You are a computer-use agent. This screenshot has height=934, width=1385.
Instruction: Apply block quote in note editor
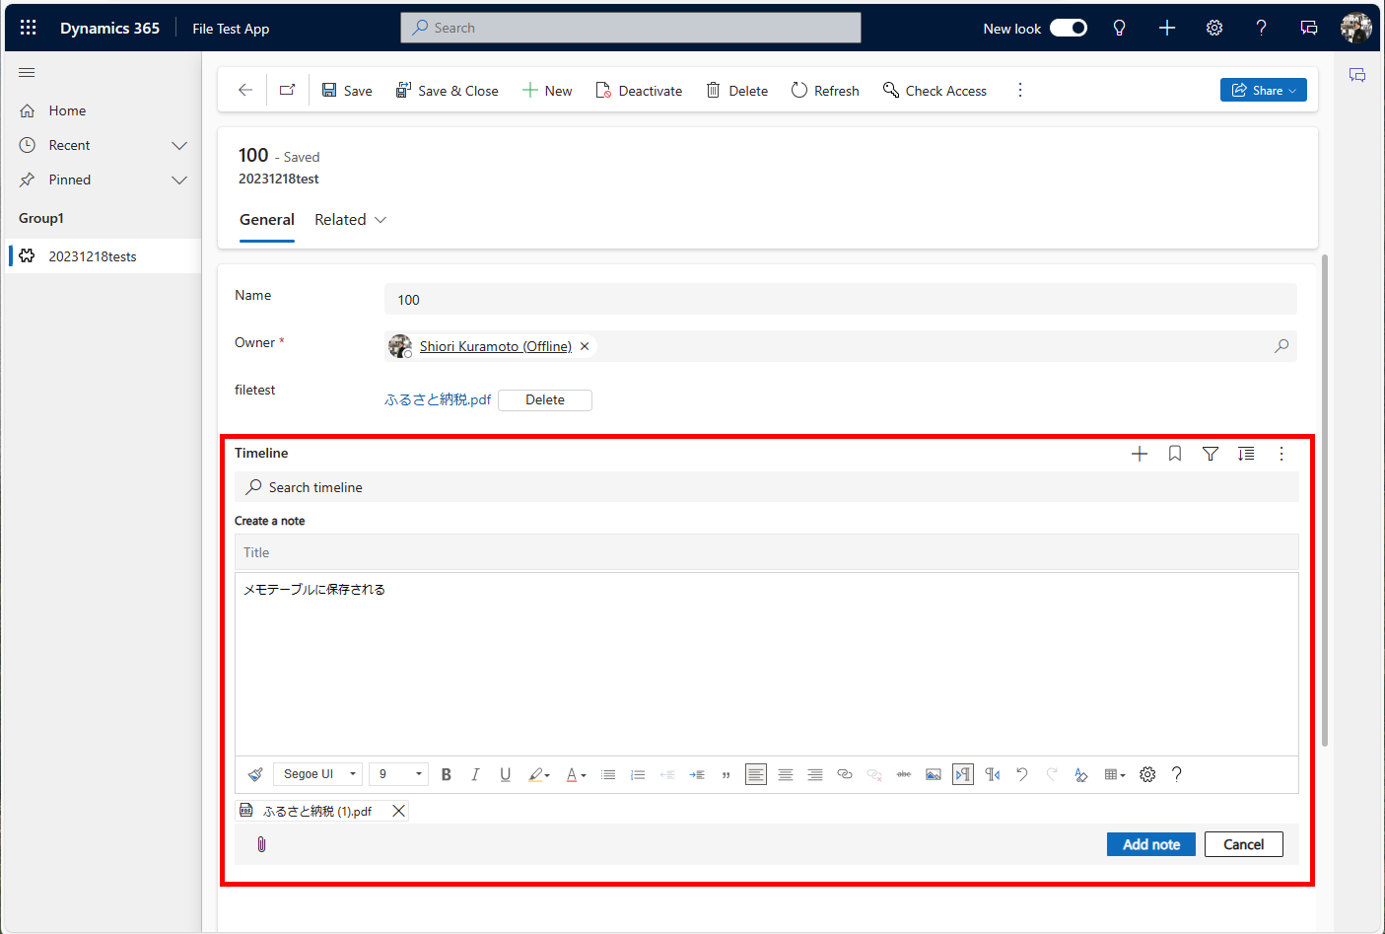727,774
